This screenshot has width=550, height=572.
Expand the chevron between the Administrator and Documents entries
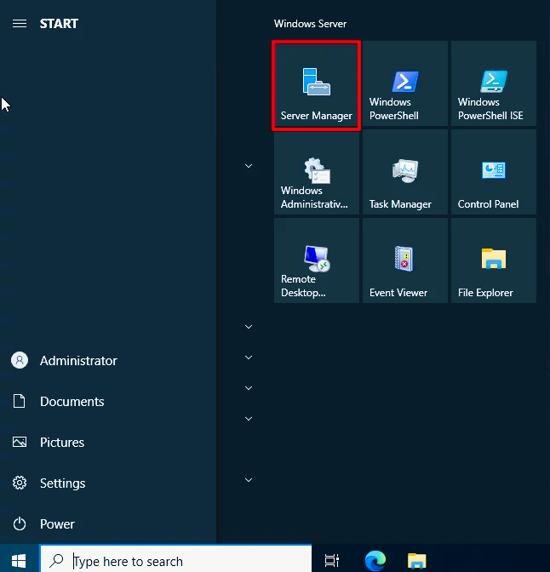coord(249,388)
